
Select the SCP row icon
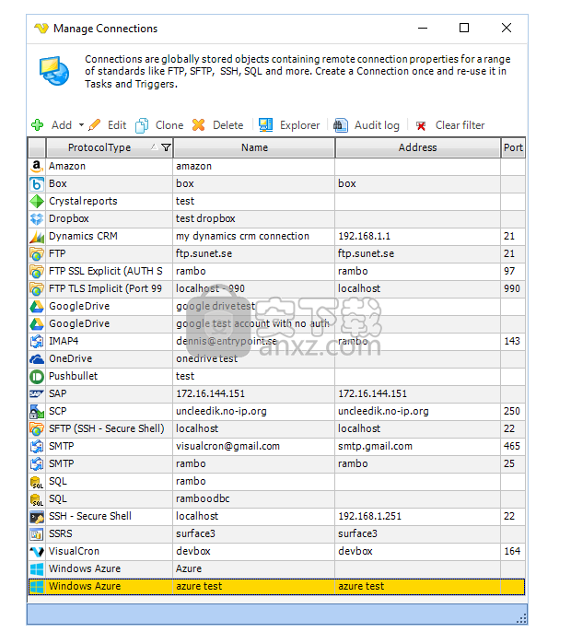coord(37,411)
